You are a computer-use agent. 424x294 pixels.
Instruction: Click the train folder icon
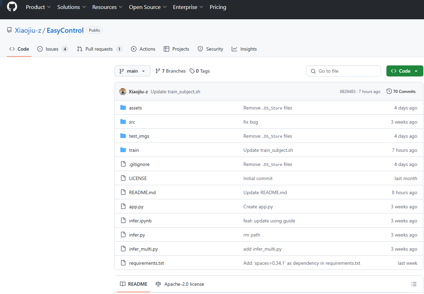point(123,150)
